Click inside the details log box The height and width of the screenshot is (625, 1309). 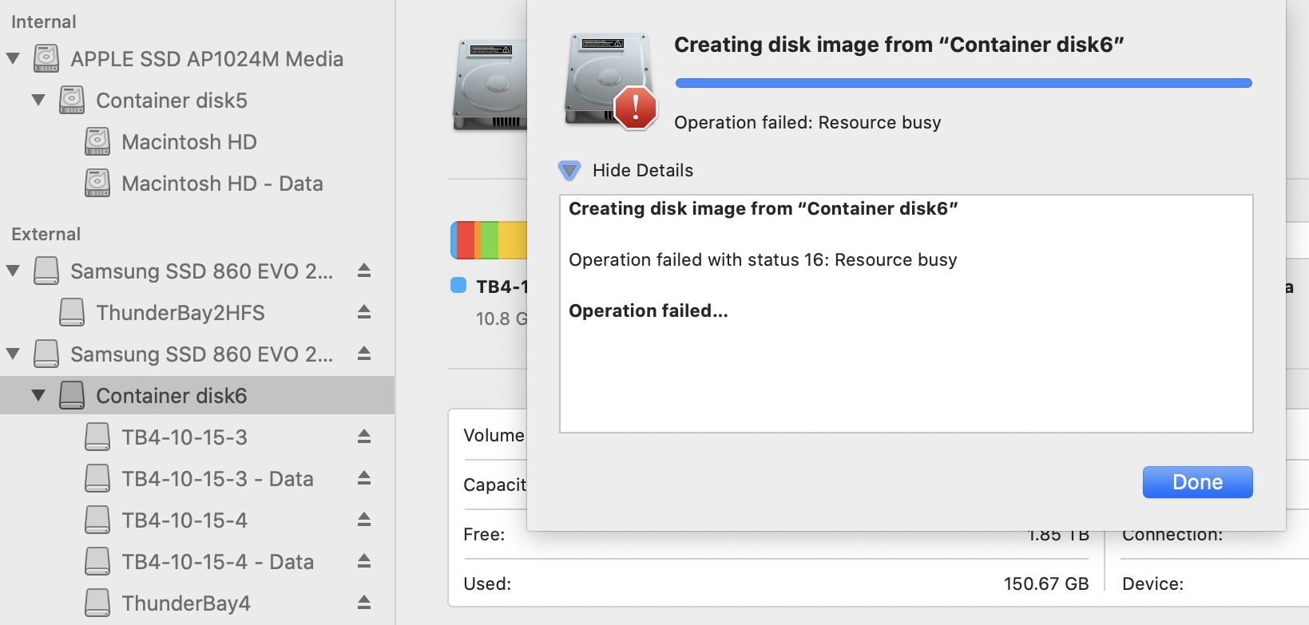tap(906, 314)
